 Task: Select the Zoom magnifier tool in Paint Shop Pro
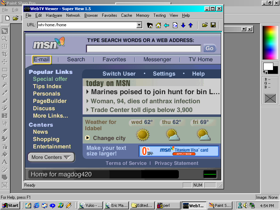[5, 39]
